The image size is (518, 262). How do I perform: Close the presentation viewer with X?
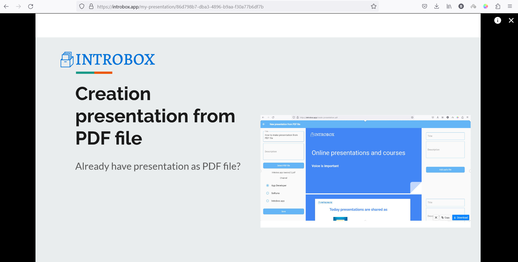511,20
